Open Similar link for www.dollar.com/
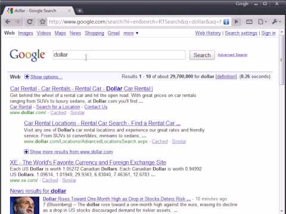The image size is (286, 214). tap(77, 112)
